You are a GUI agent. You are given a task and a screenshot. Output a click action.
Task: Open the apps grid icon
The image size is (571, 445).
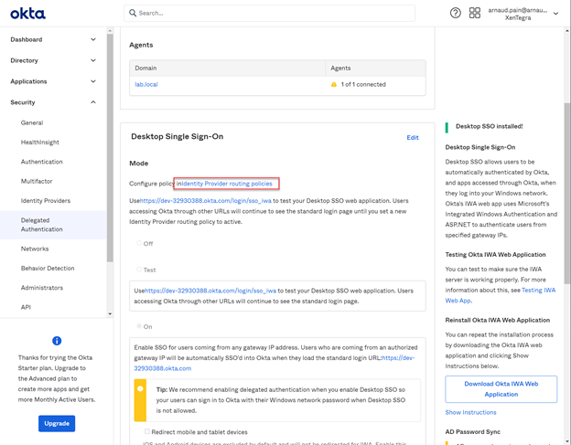475,13
